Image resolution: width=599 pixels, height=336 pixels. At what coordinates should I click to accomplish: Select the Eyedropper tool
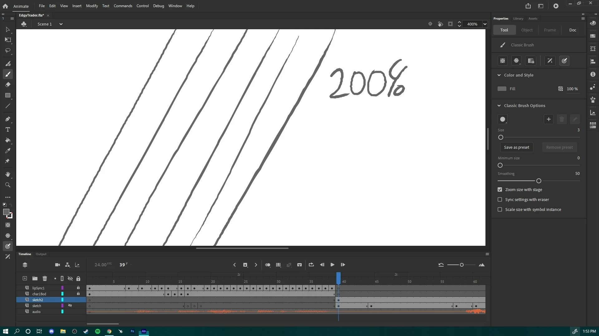[8, 151]
